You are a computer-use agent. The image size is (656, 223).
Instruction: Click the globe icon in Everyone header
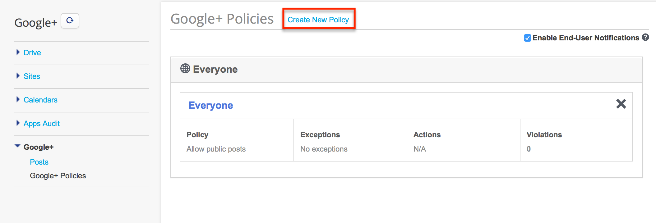[x=185, y=68]
